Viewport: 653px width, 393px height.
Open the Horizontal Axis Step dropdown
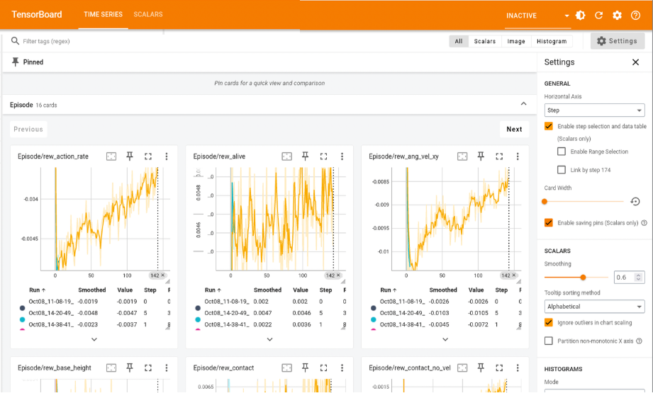click(x=594, y=110)
